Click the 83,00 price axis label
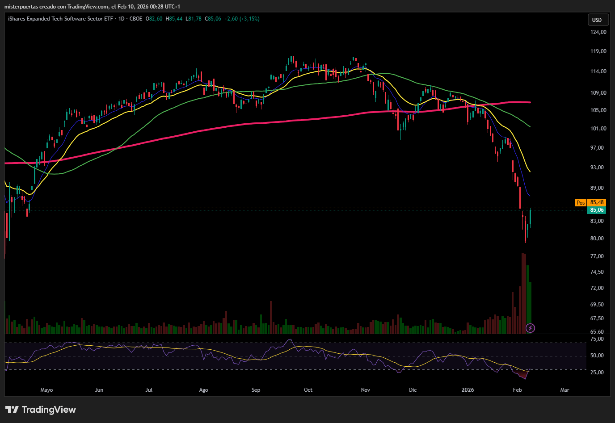The height and width of the screenshot is (423, 615). pos(597,221)
